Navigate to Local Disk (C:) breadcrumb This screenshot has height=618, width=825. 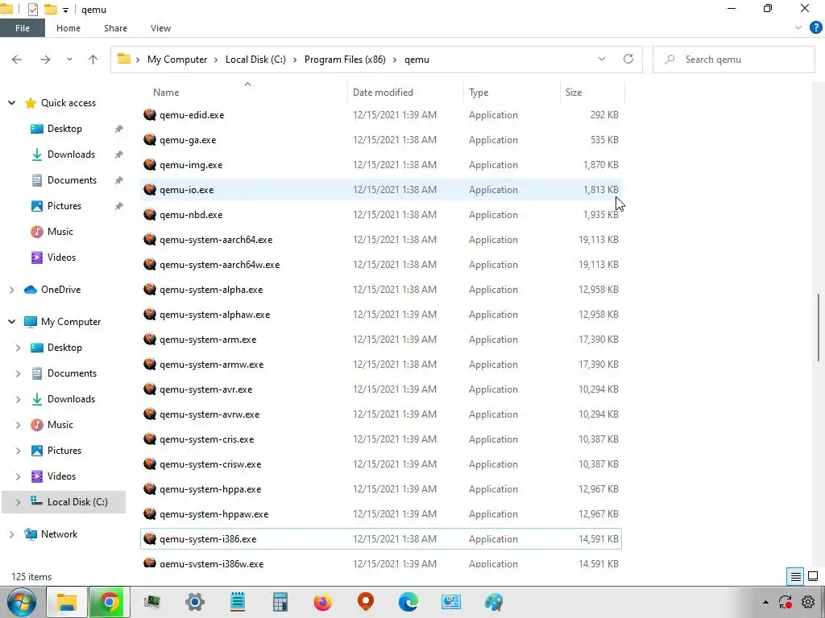(x=255, y=60)
